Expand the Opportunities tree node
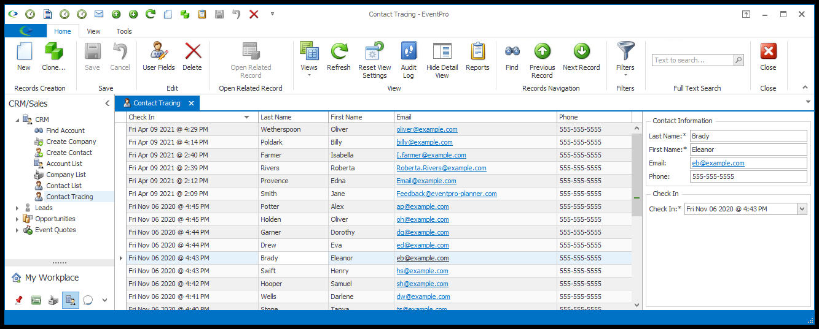The image size is (819, 329). 17,219
